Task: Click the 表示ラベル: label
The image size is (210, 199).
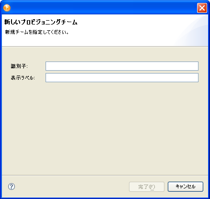Action: coord(23,78)
